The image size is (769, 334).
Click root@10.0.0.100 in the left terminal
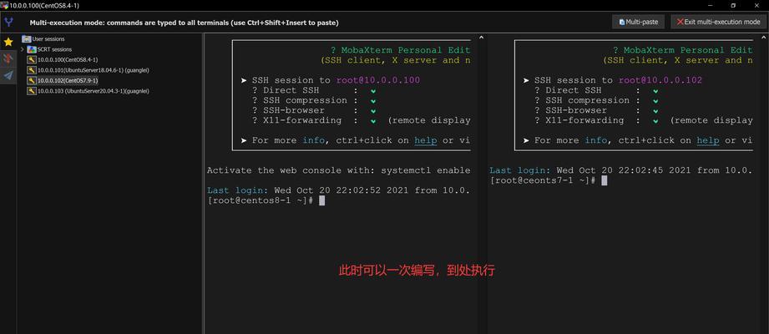point(378,80)
